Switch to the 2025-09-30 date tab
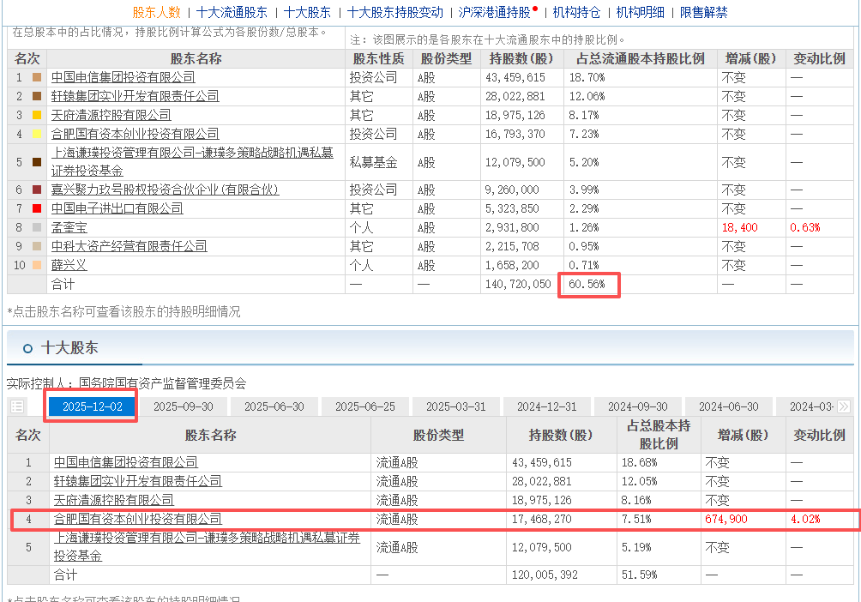Screen dimensions: 861x602 (183, 406)
